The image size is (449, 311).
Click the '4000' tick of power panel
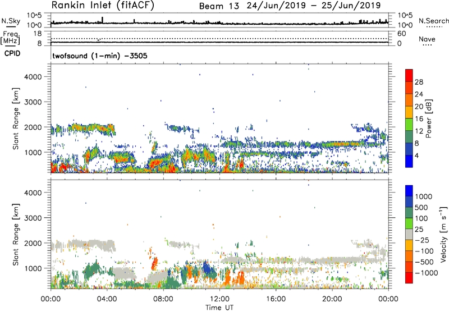coord(33,77)
